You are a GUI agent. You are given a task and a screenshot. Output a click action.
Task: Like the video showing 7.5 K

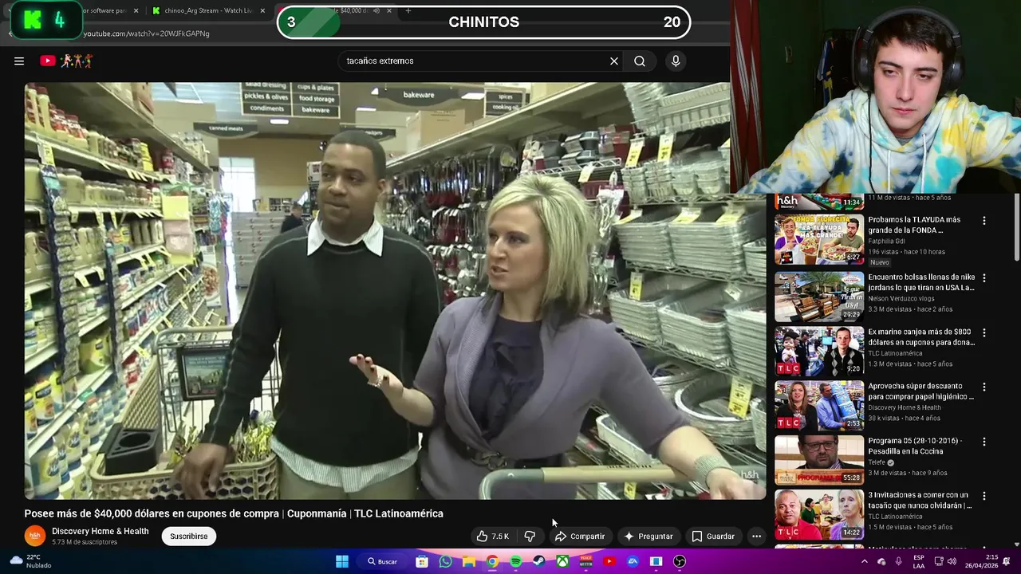[493, 537]
